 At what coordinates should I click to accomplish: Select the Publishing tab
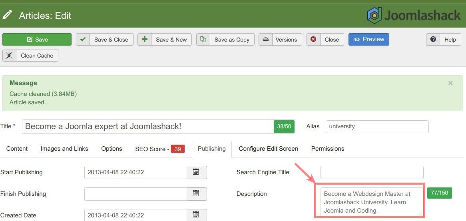pos(211,149)
